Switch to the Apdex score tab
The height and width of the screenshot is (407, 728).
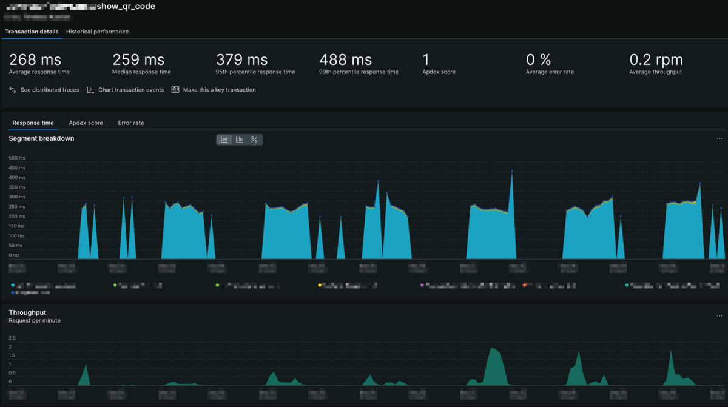point(86,123)
